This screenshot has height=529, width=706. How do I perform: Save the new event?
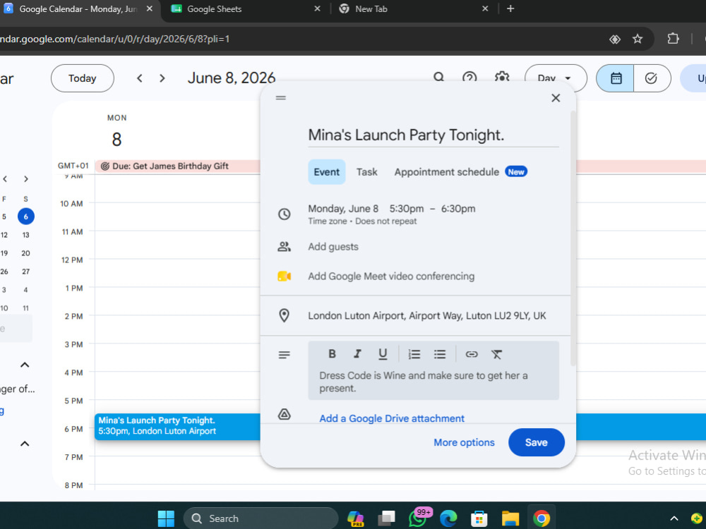click(x=537, y=442)
